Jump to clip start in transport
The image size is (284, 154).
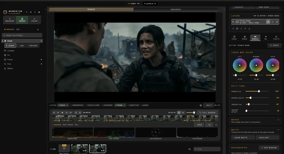(54, 113)
